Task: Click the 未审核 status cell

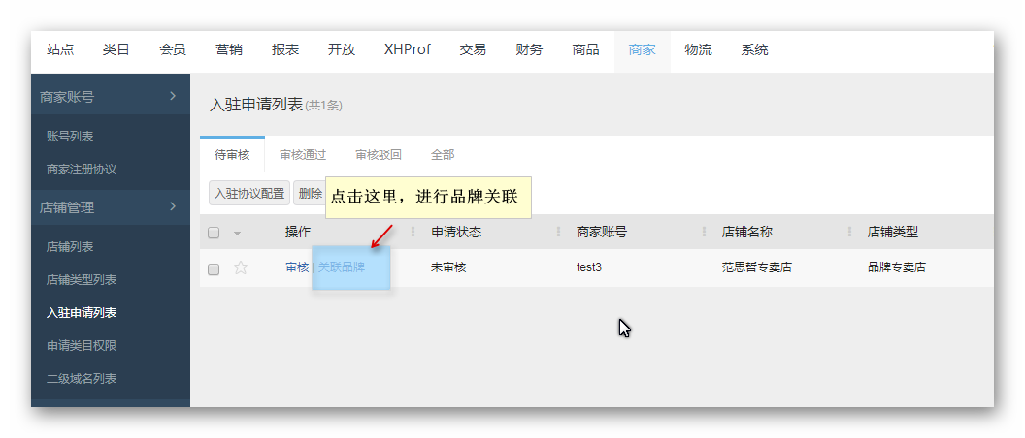Action: [448, 267]
